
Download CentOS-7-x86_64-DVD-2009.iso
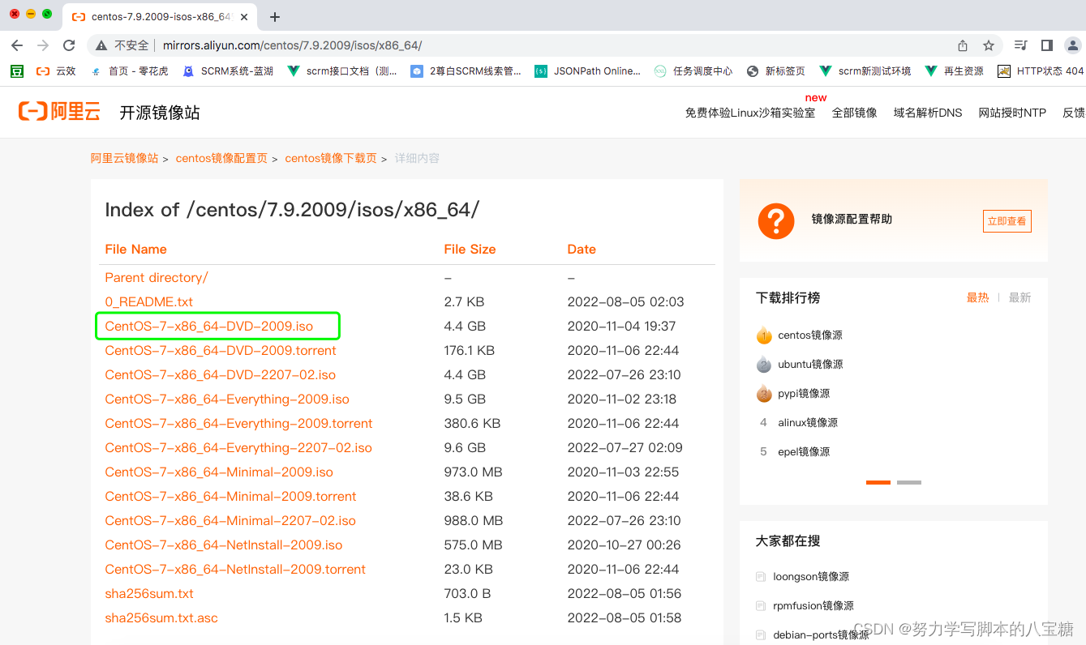pos(209,326)
